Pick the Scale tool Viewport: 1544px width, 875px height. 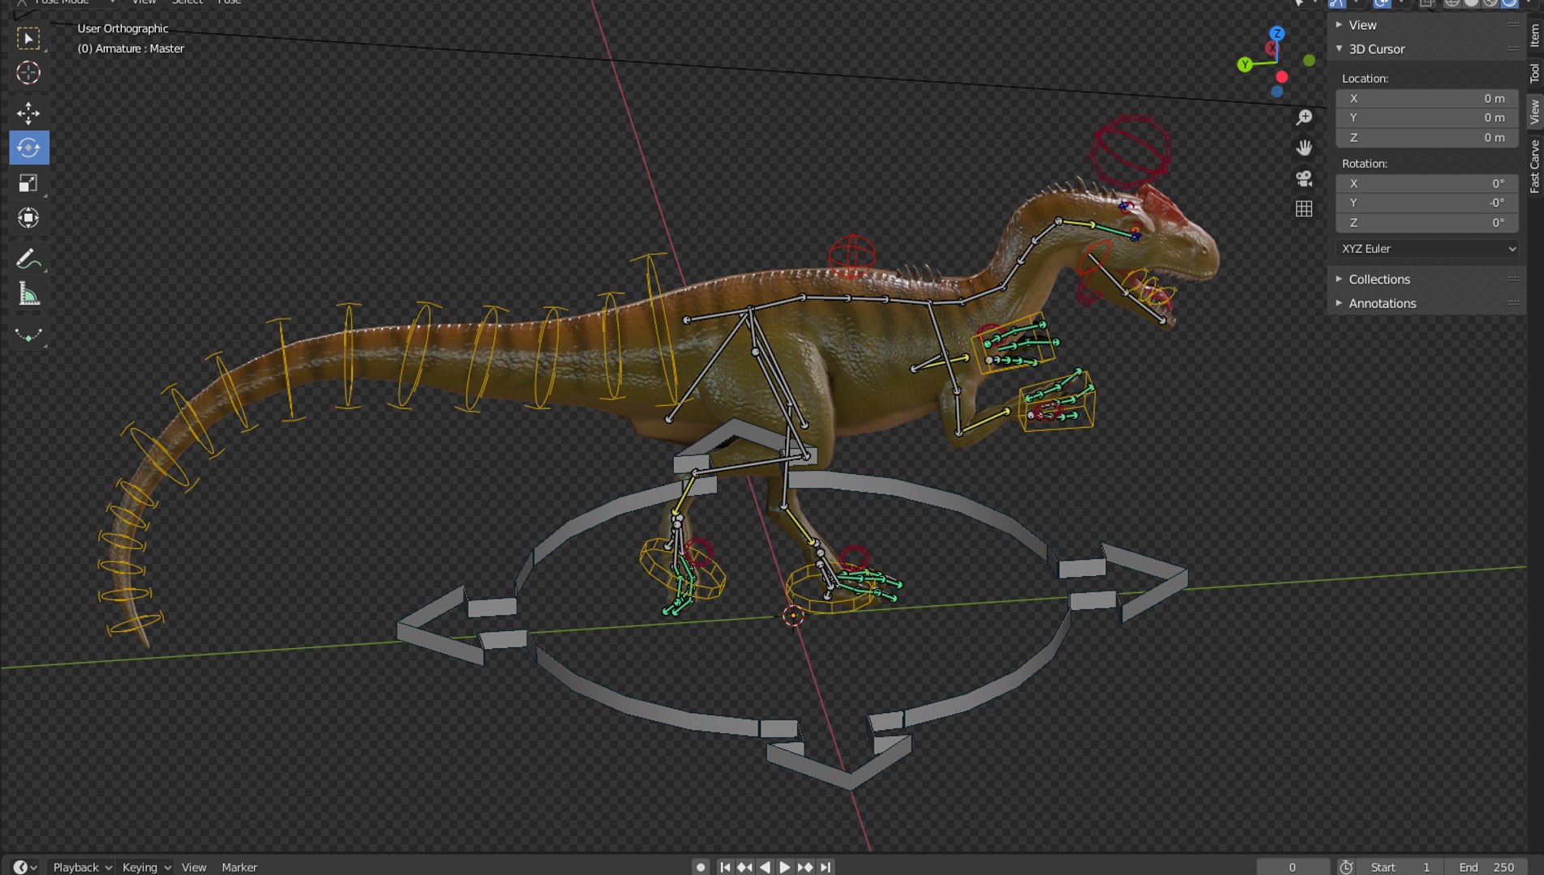pos(28,183)
